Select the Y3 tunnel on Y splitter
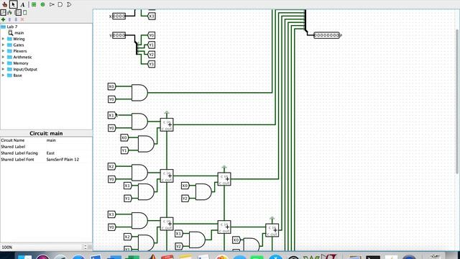Viewport: 460px width, 259px height. coord(151,64)
